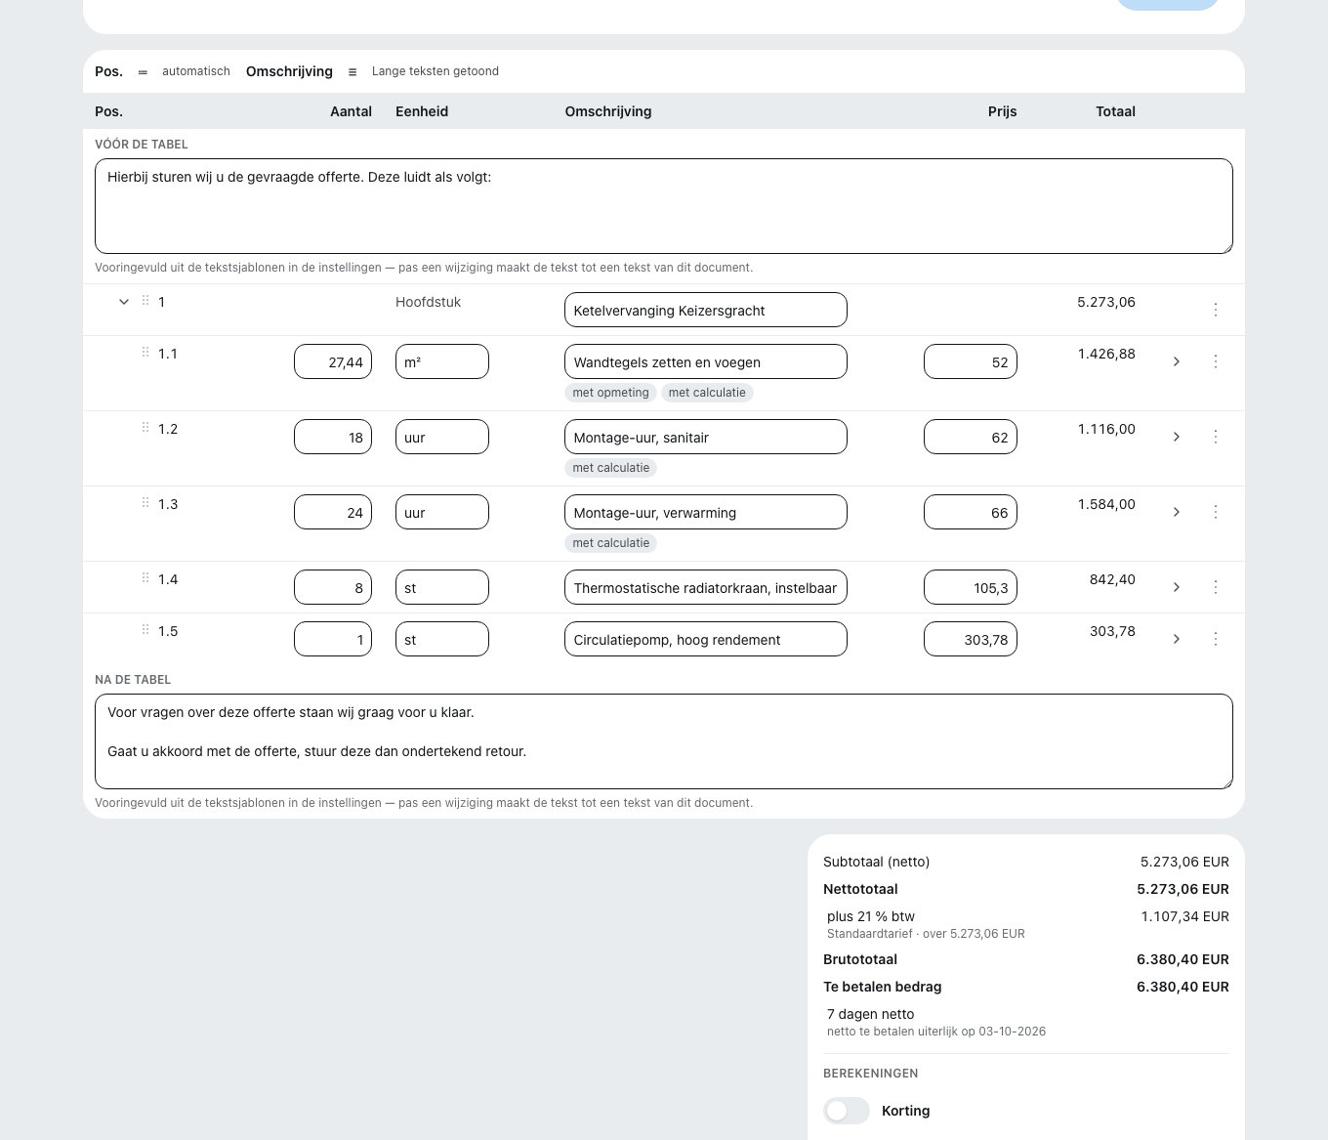
Task: Grab drag handle of position 1.1
Action: 145,353
